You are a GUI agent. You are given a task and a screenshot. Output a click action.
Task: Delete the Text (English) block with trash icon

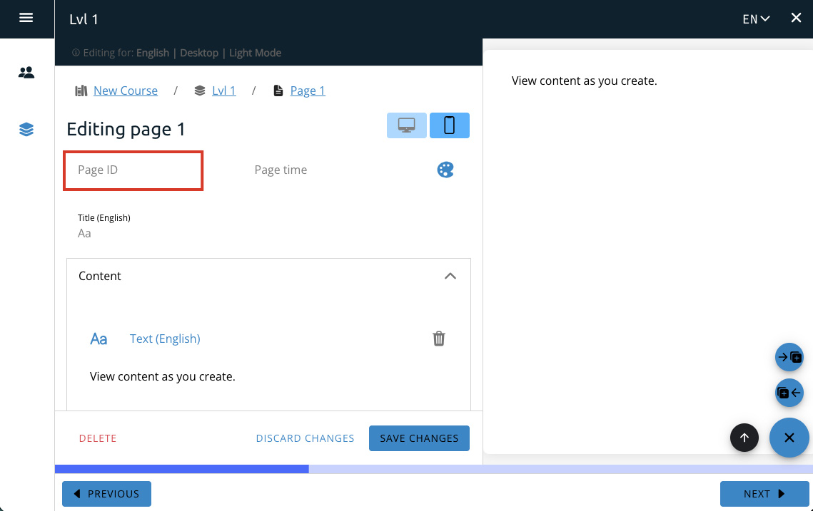tap(439, 339)
